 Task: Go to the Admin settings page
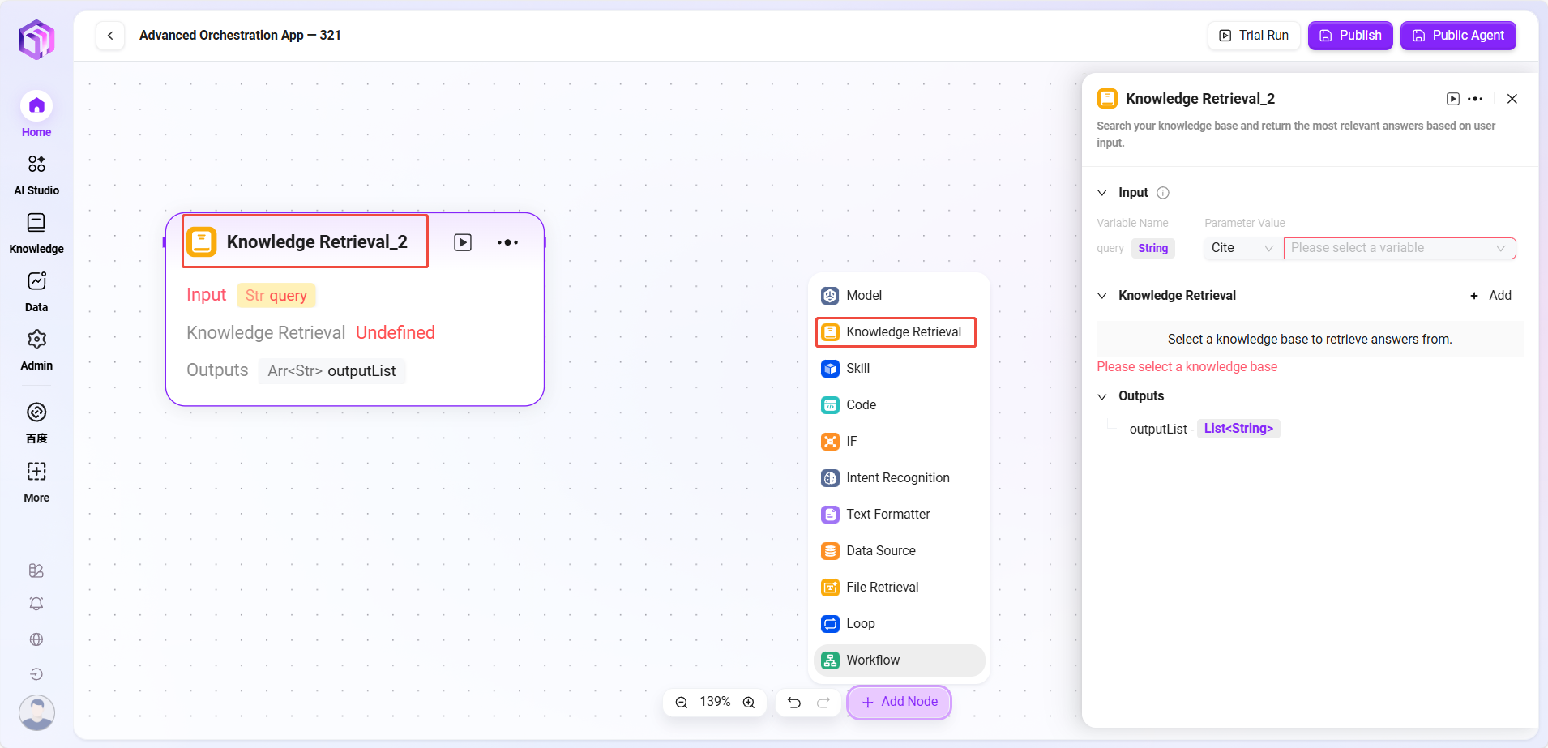[36, 349]
